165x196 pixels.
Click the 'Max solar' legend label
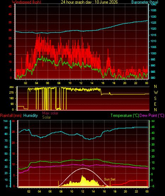(50, 113)
